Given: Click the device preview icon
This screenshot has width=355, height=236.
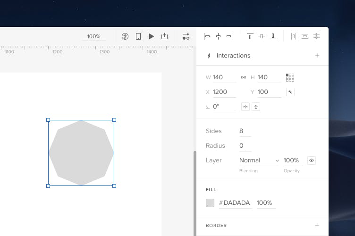Looking at the screenshot, I should click(138, 36).
